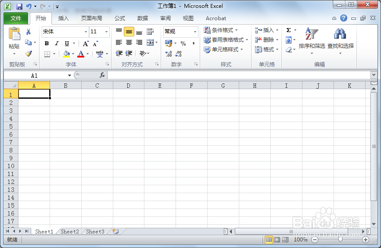Click the Clear eraser icon
The image size is (381, 248).
pyautogui.click(x=289, y=50)
